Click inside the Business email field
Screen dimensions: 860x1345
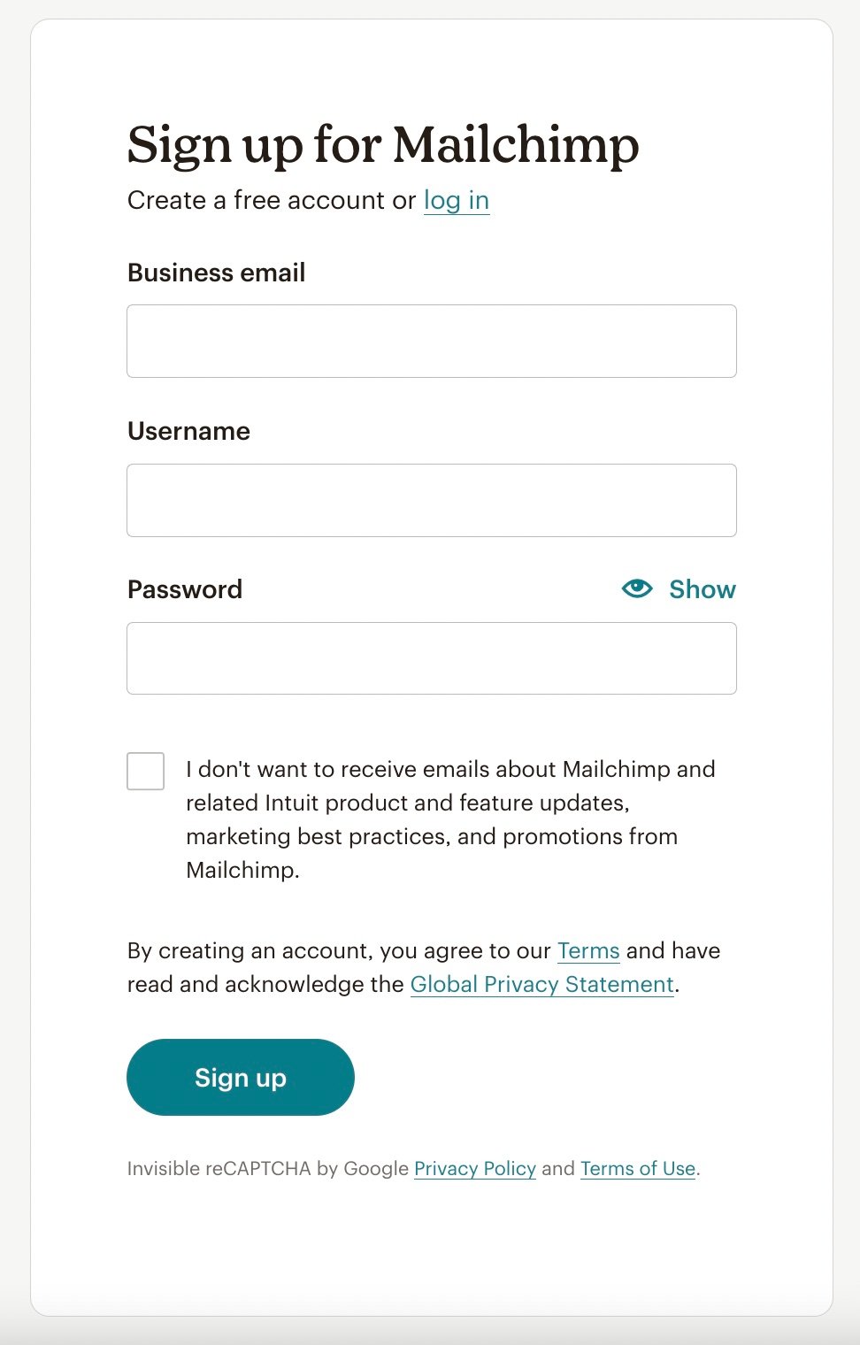pos(432,341)
